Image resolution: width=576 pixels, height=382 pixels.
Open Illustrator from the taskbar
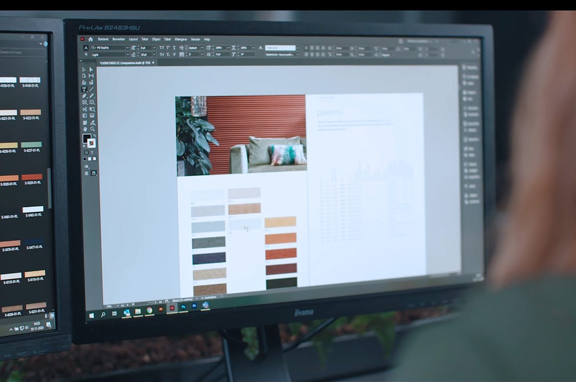pyautogui.click(x=161, y=309)
